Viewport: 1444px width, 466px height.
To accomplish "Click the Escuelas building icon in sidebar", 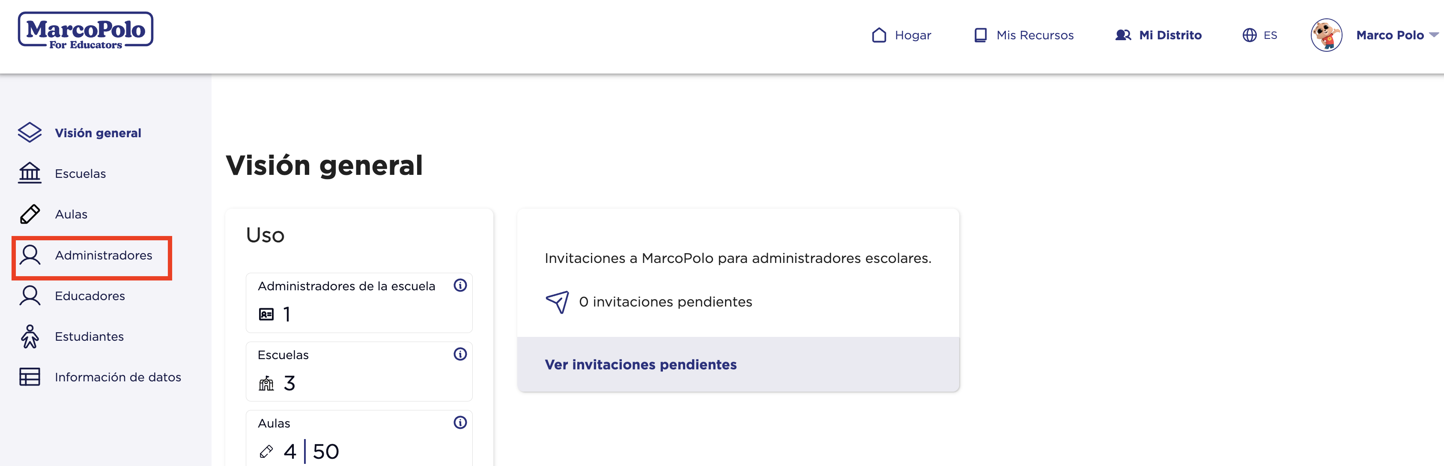I will point(30,173).
